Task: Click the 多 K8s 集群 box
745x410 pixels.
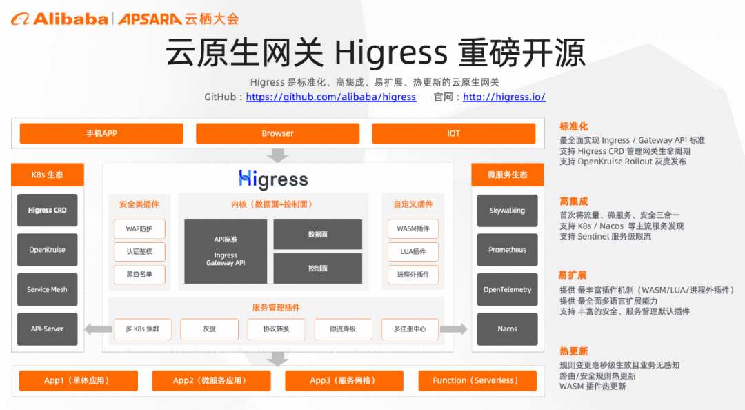Action: click(x=143, y=329)
